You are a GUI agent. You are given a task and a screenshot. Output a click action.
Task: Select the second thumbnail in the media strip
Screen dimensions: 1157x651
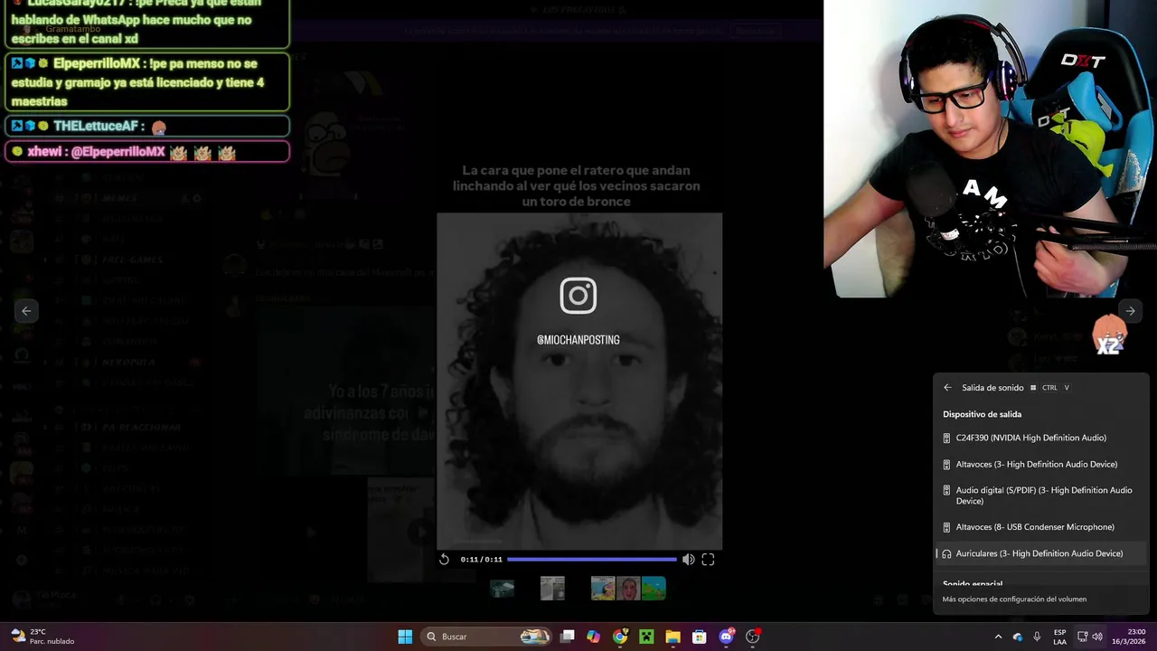[x=552, y=589]
